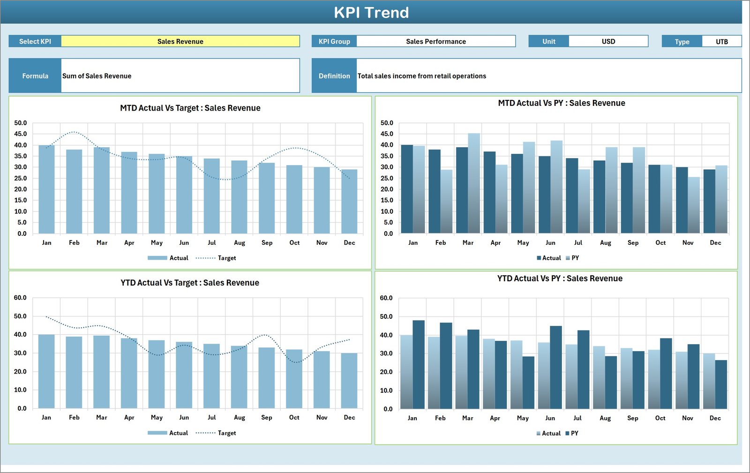Select the MTD Actual Vs Target chart title
The height and width of the screenshot is (473, 750).
189,108
